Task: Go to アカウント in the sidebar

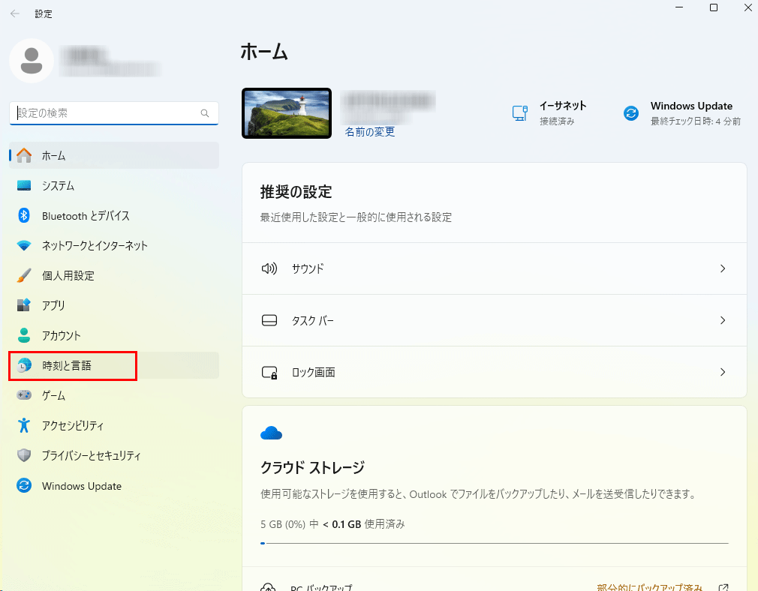Action: [x=62, y=336]
